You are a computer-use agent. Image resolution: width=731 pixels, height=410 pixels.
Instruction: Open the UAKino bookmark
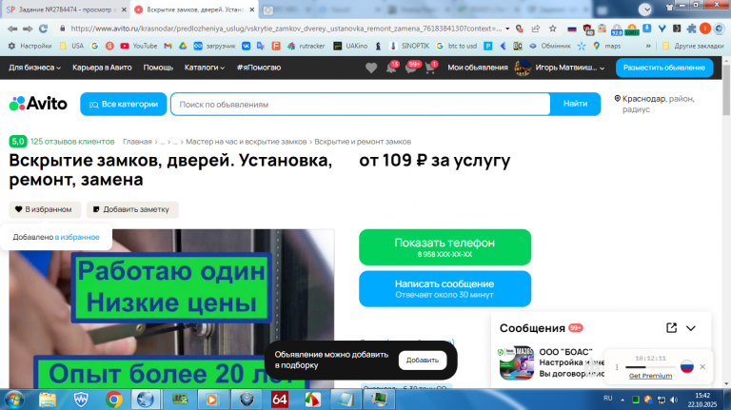(x=350, y=46)
